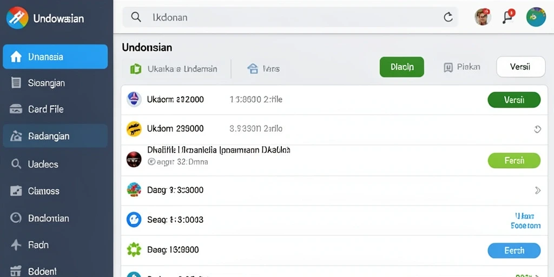This screenshot has height=277, width=554.
Task: Click the Undonsian page heading
Action: point(147,48)
